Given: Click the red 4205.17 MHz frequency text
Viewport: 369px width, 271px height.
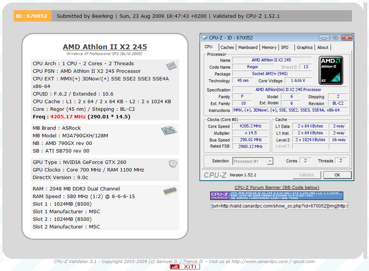Looking at the screenshot, I should tap(68, 117).
